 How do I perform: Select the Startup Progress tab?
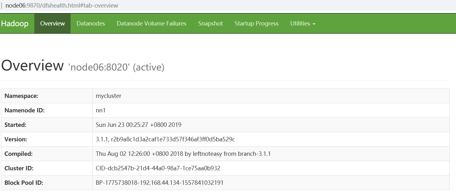[x=256, y=24]
